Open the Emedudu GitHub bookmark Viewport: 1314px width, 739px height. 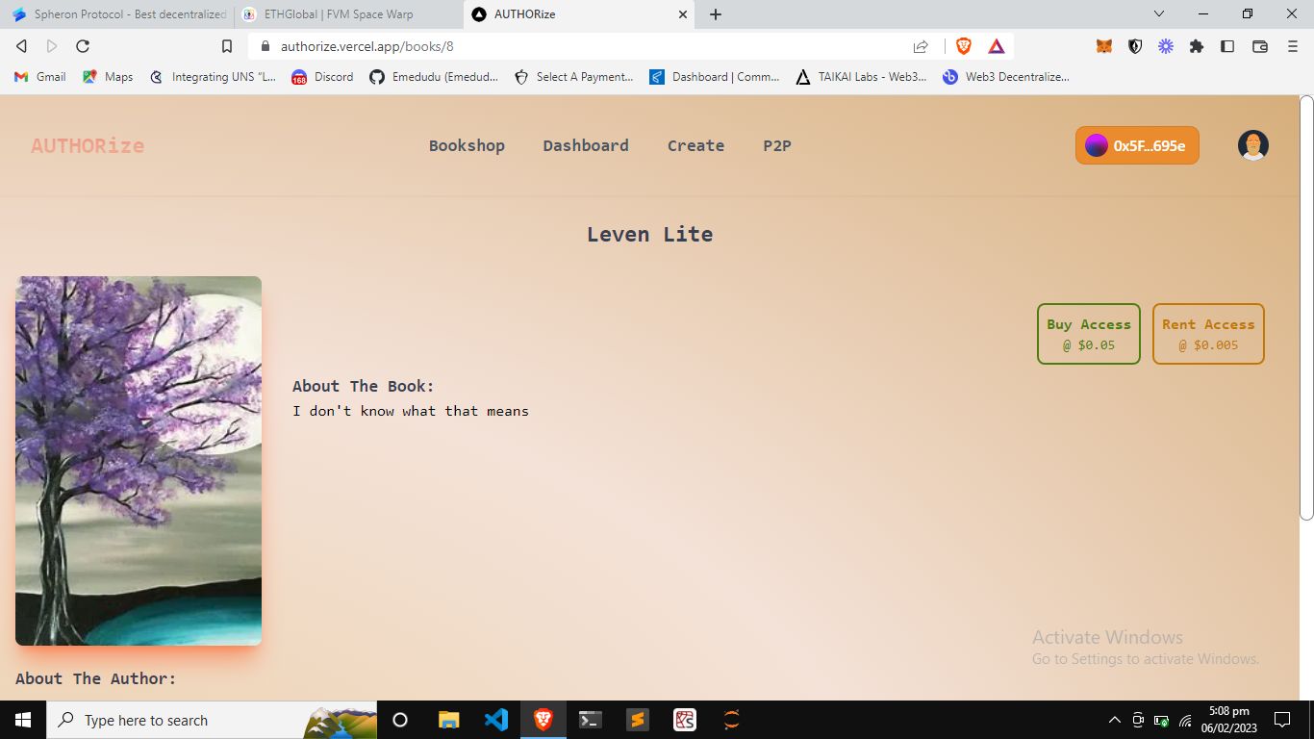(x=433, y=76)
